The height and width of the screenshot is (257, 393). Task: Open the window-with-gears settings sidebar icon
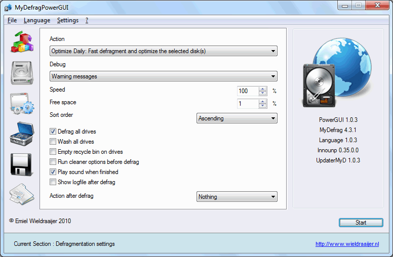coord(22,104)
